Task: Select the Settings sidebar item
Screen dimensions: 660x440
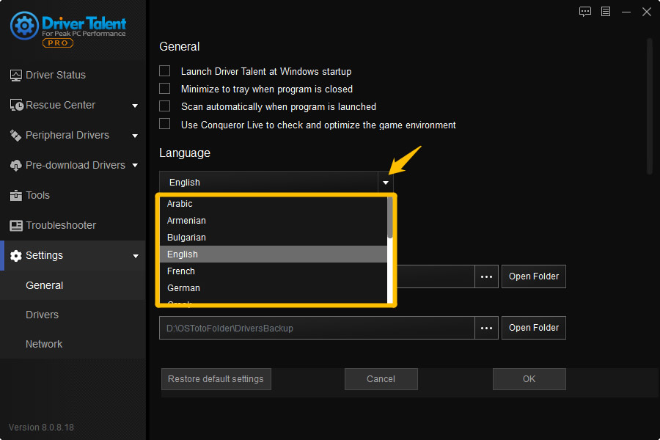Action: [73, 256]
